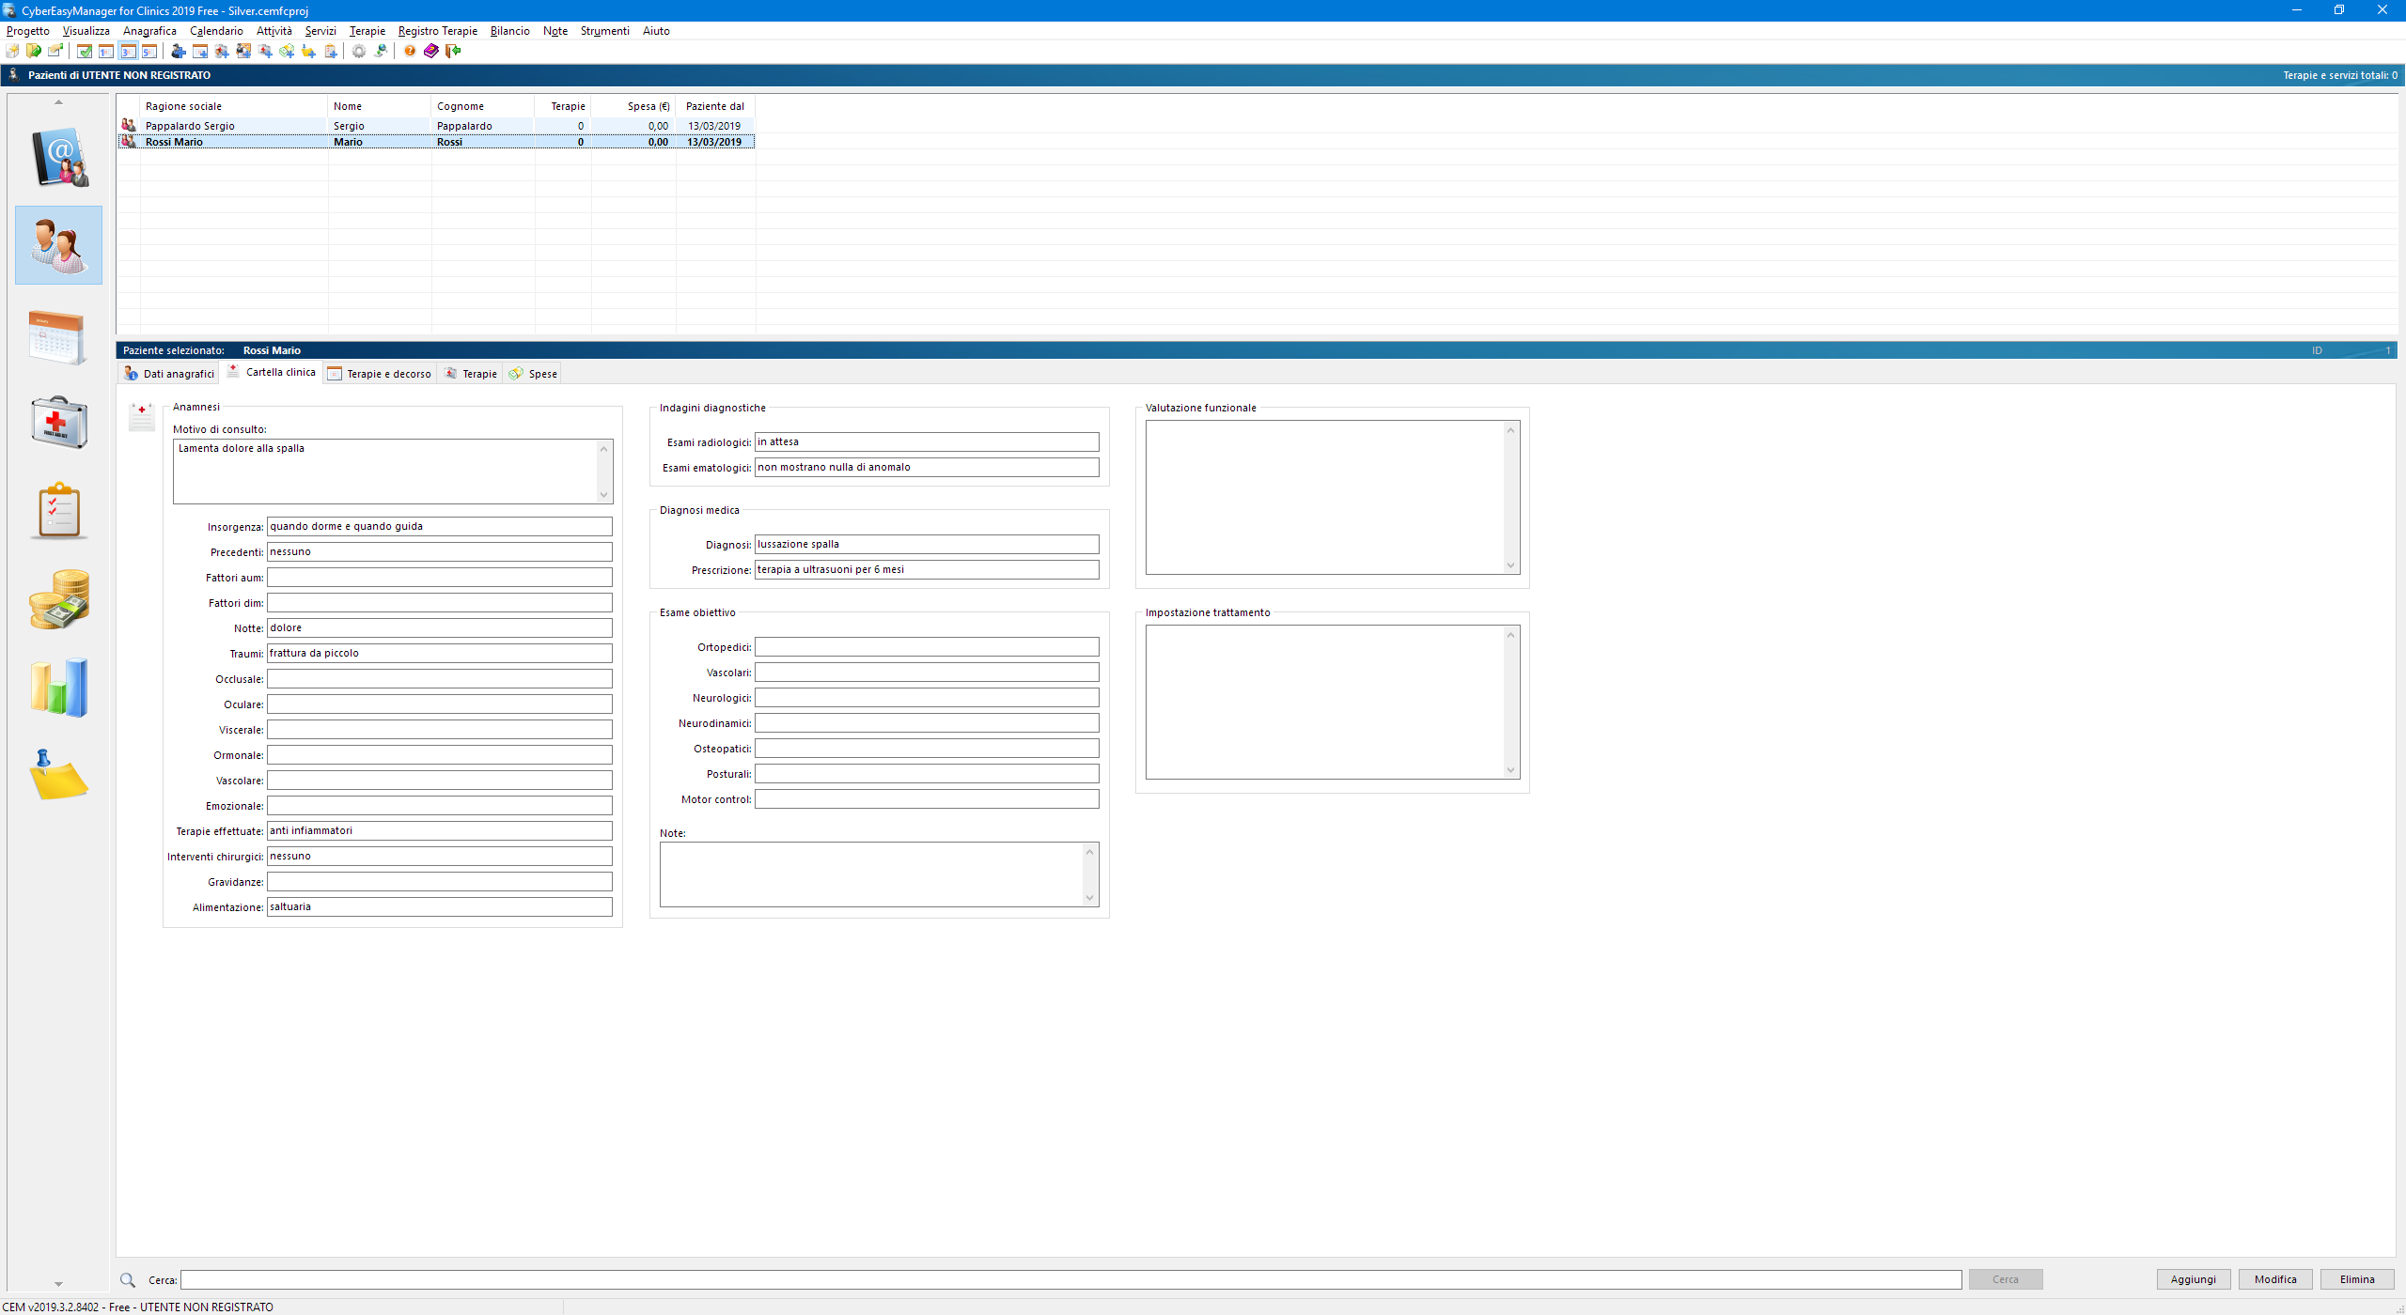Click Aggiungi button
Viewport: 2406px width, 1315px height.
coord(2193,1279)
